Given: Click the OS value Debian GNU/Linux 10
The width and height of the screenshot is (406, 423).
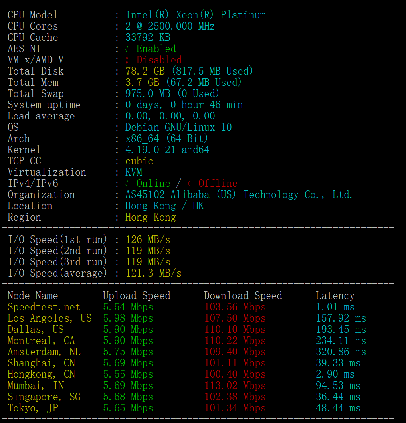Looking at the screenshot, I should coord(178,128).
